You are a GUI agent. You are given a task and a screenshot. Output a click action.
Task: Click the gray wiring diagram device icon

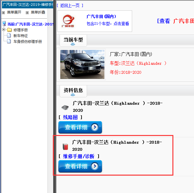(x=65, y=107)
